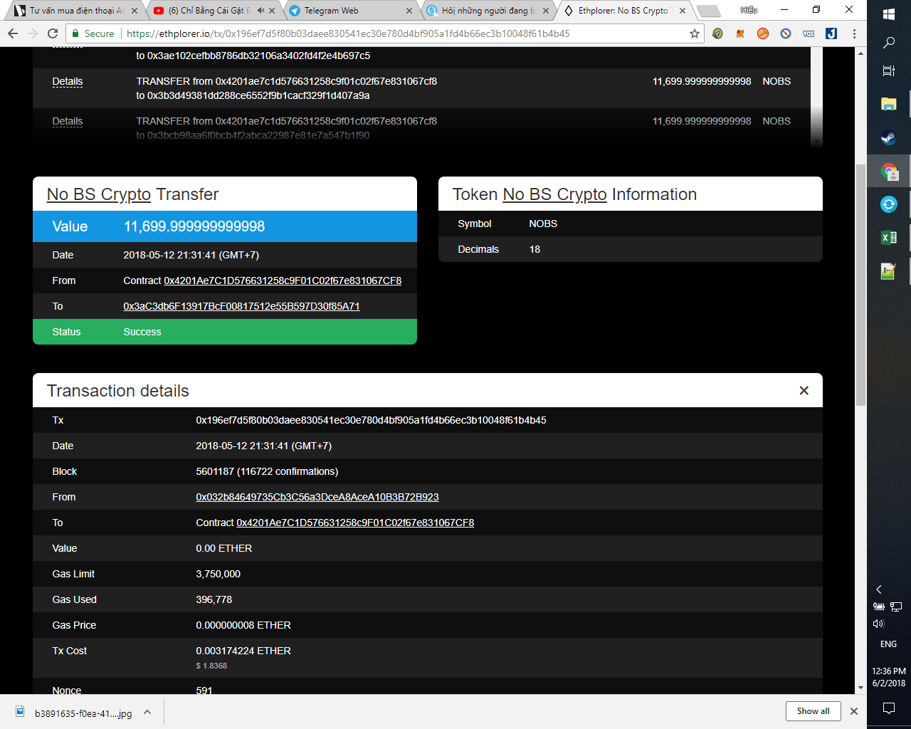Open Details for transfer to 0x3bcb98aa6f
The height and width of the screenshot is (729, 911).
tap(68, 121)
